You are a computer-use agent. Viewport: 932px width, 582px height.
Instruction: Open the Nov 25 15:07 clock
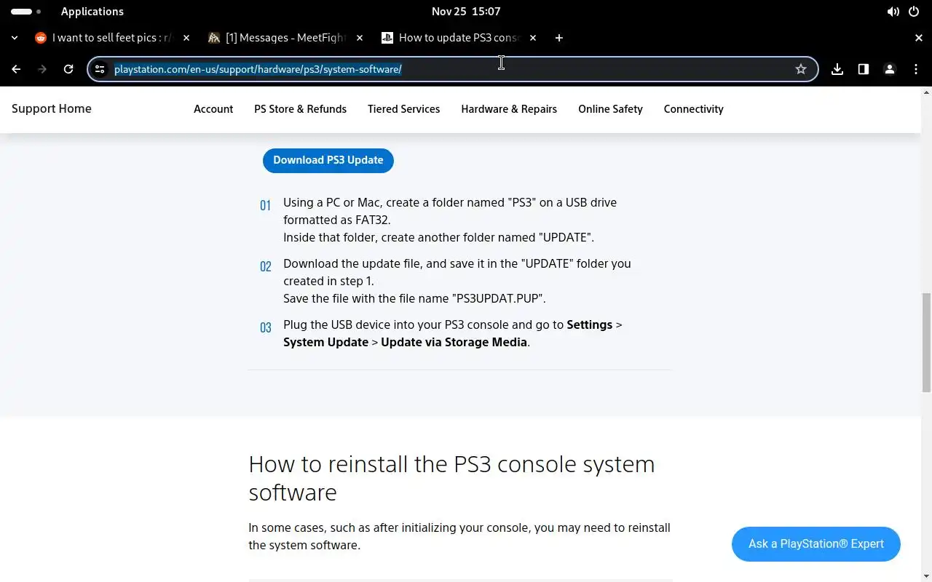(x=466, y=12)
